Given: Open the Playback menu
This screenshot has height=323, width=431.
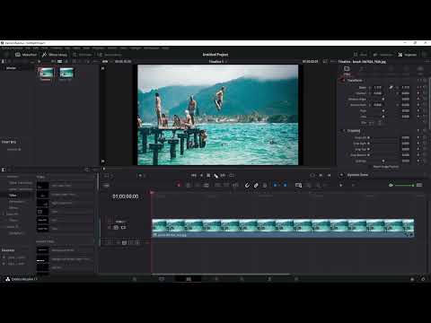Looking at the screenshot, I should click(99, 48).
